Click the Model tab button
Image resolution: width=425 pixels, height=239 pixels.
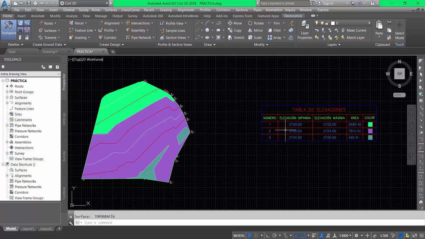click(11, 228)
